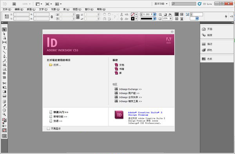Open the 文件 menu
The image size is (235, 154).
[7, 9]
